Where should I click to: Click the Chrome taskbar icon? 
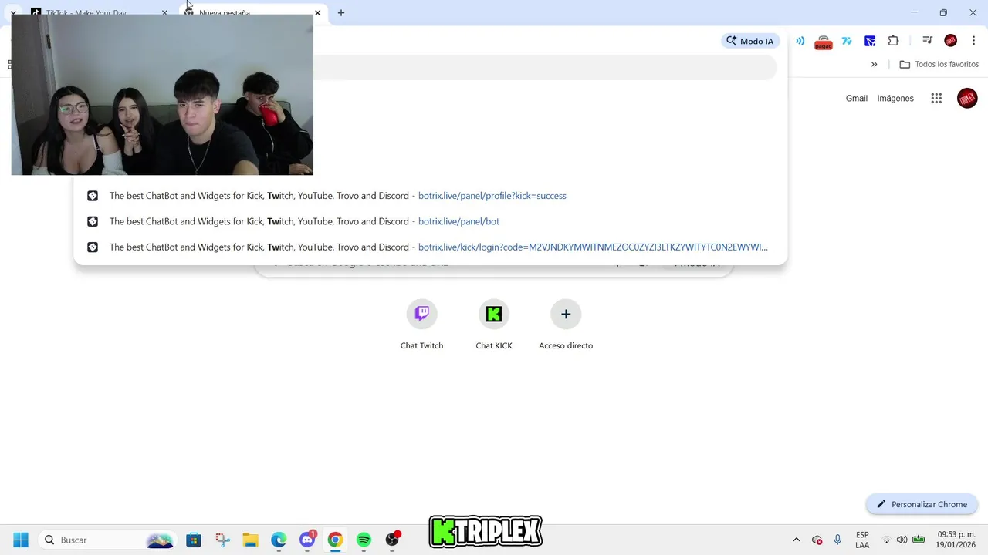335,540
